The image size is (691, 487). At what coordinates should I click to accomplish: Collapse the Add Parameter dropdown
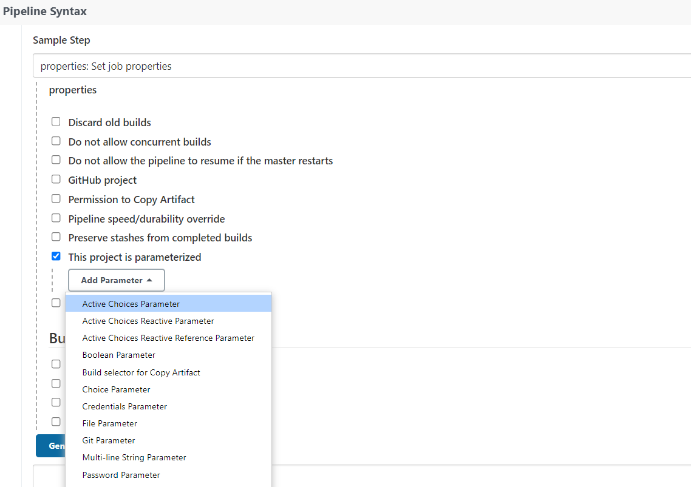[116, 280]
